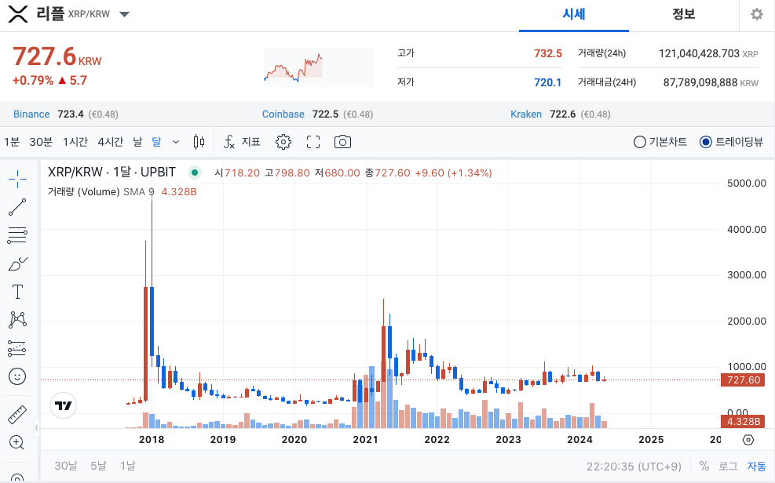
Task: Click the 거래량 (Volume) SMA 9 indicator legend
Action: click(x=101, y=191)
